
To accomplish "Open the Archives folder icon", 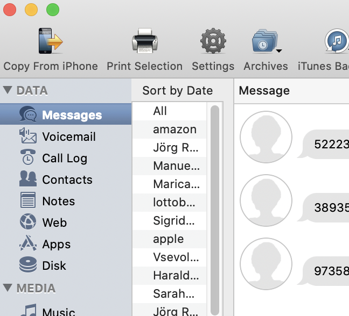I will [265, 41].
